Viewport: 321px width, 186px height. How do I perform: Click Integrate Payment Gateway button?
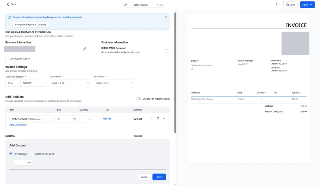click(31, 24)
